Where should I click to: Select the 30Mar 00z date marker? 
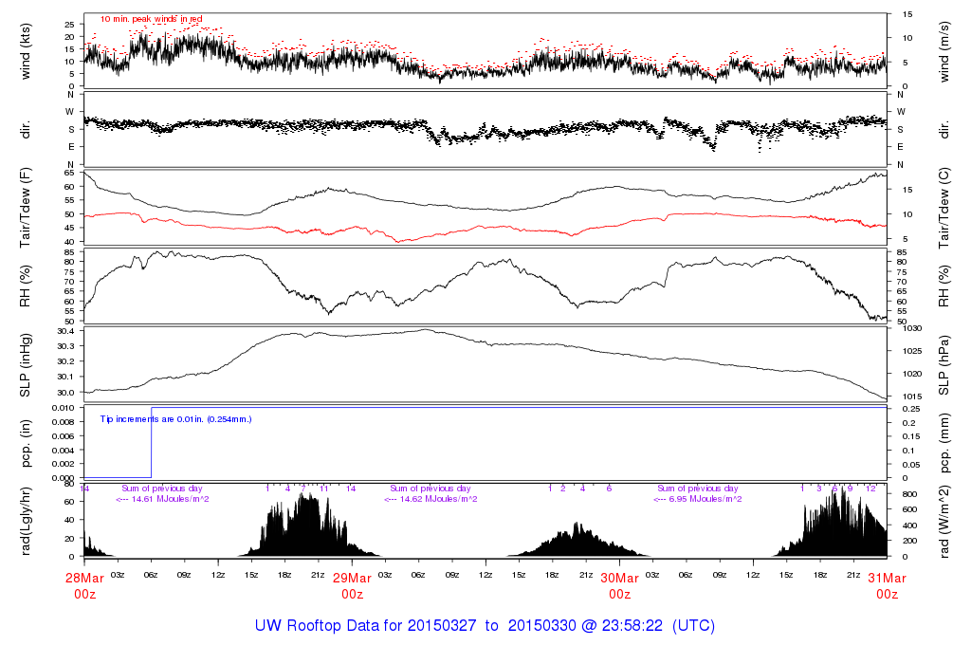click(619, 585)
